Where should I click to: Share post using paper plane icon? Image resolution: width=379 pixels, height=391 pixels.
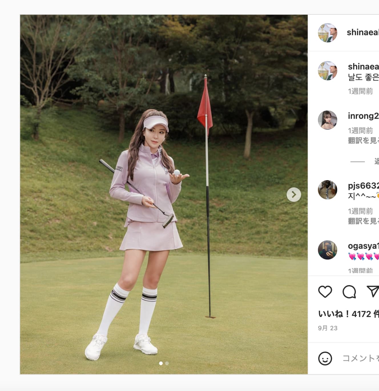tap(373, 291)
